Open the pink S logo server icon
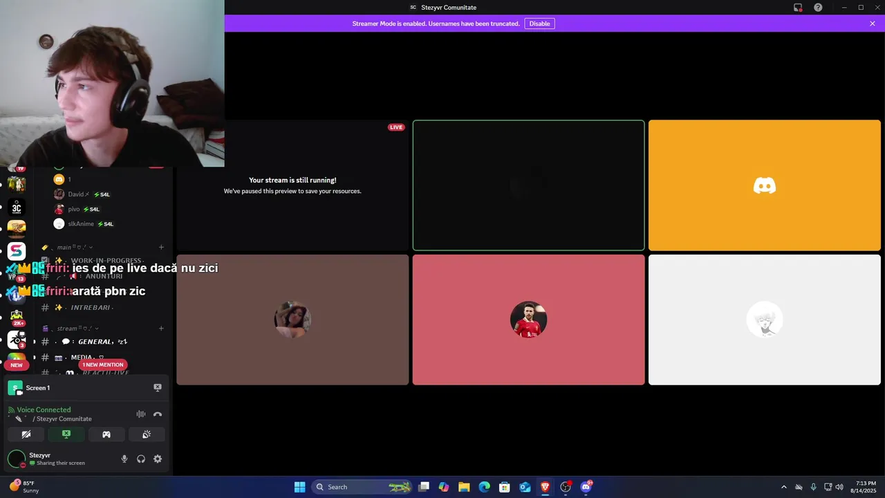This screenshot has height=498, width=885. (x=17, y=251)
